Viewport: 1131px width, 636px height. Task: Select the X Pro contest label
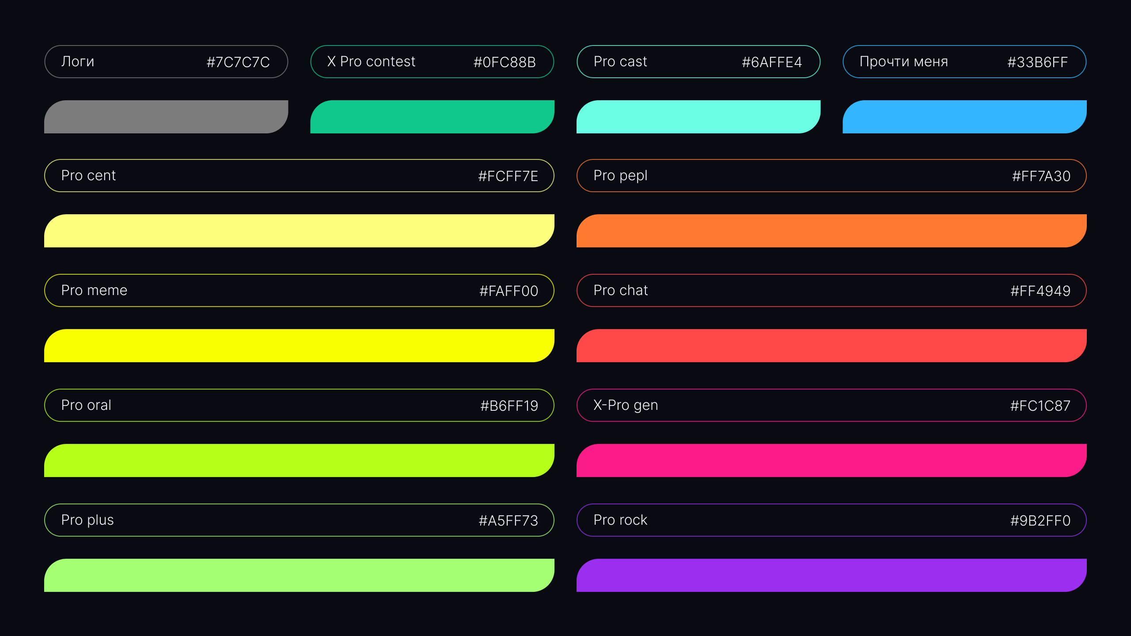pos(432,61)
